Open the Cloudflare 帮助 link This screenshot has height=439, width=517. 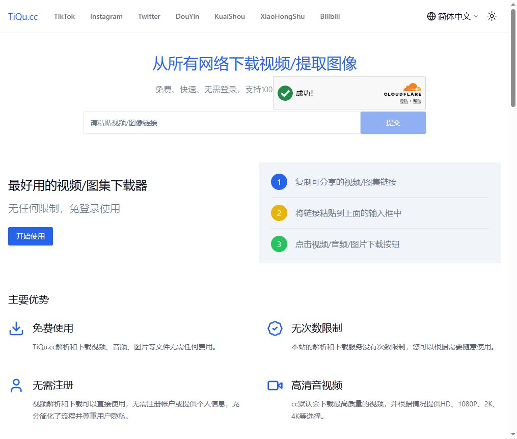point(417,101)
